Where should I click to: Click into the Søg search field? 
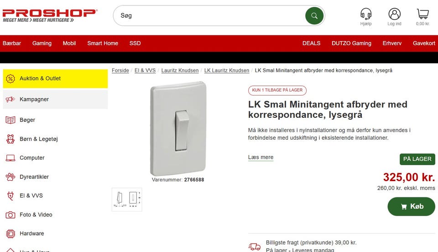tap(209, 15)
